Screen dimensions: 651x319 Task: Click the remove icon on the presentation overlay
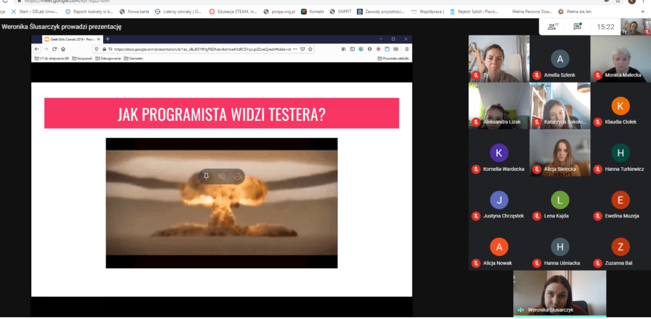point(237,176)
